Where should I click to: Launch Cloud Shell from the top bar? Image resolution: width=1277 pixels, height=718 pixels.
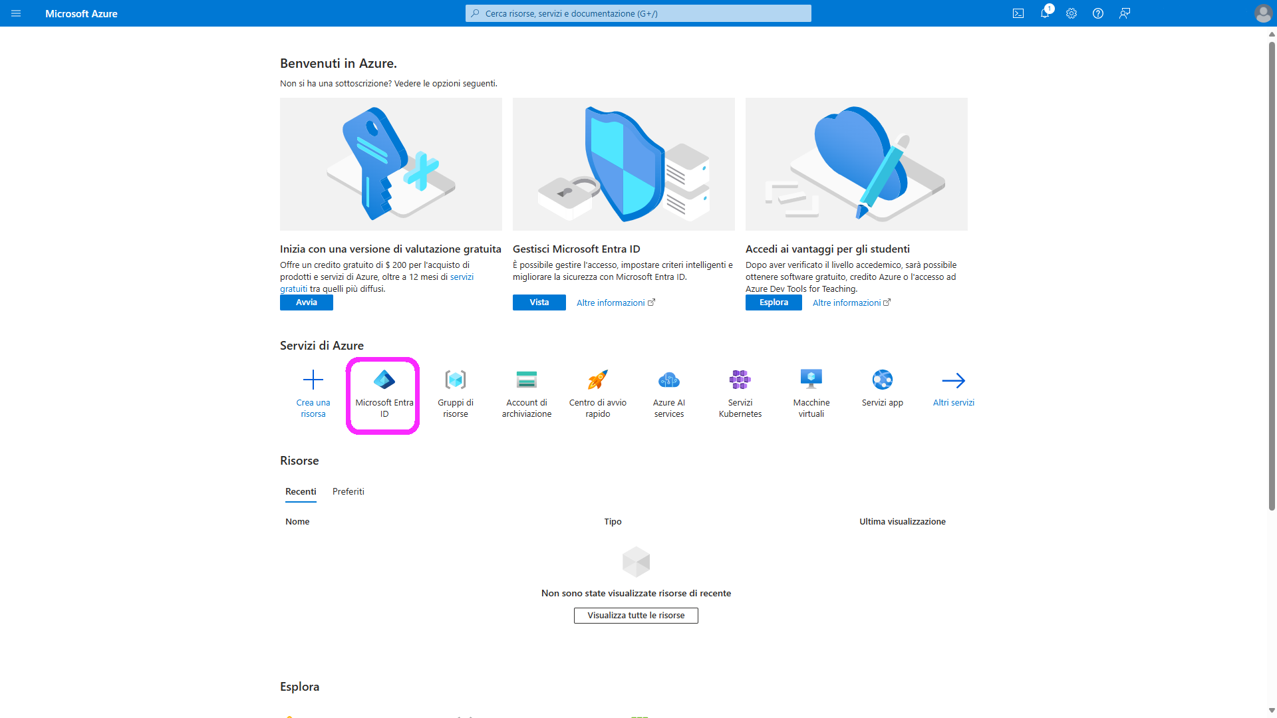pyautogui.click(x=1018, y=13)
